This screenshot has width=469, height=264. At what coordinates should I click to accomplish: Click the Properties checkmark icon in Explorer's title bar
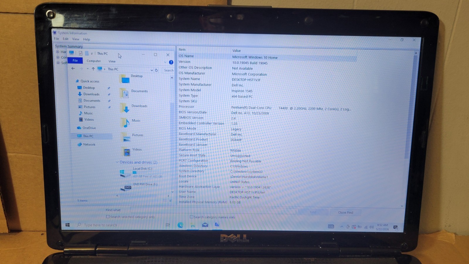point(81,53)
